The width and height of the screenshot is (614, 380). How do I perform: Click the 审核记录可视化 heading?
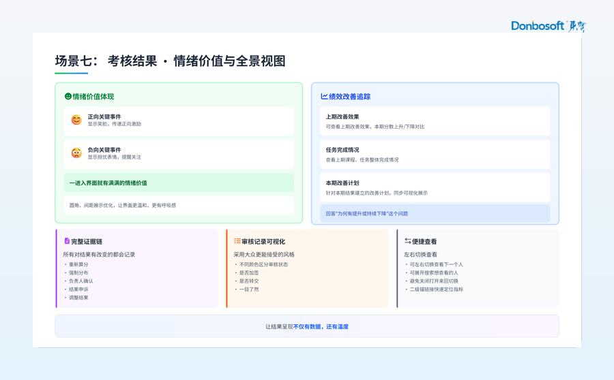click(x=263, y=242)
